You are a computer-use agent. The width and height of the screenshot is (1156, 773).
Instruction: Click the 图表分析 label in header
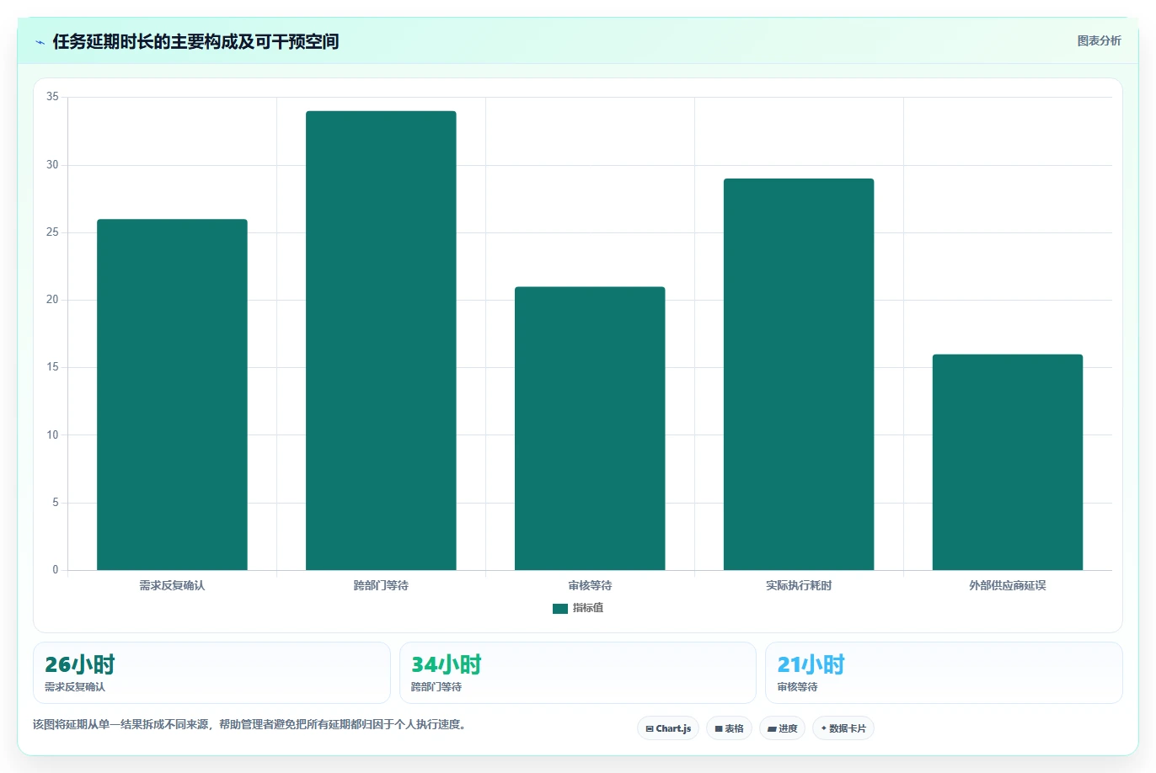tap(1099, 40)
